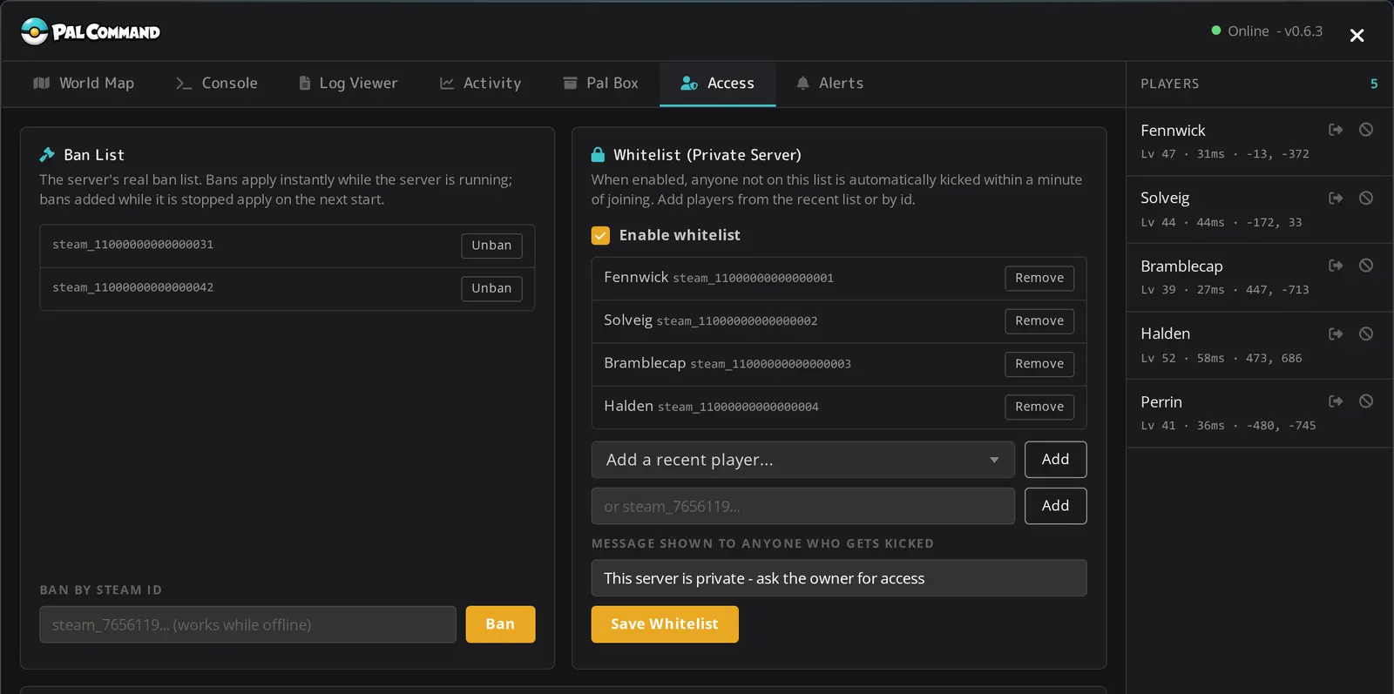Kick Halden using the exit icon

pyautogui.click(x=1336, y=334)
